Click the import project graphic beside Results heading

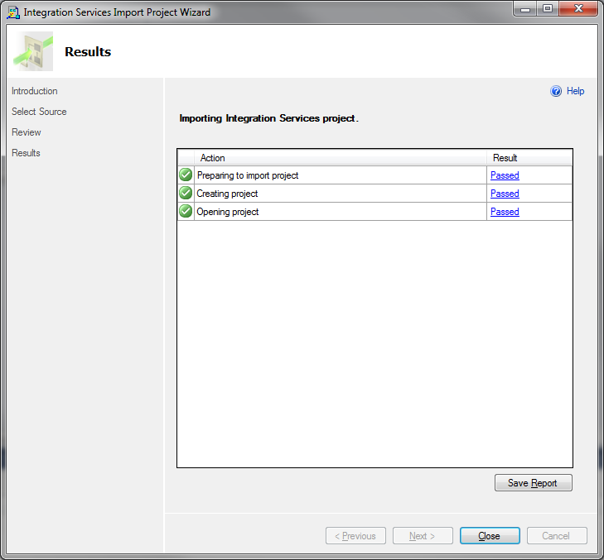point(33,51)
